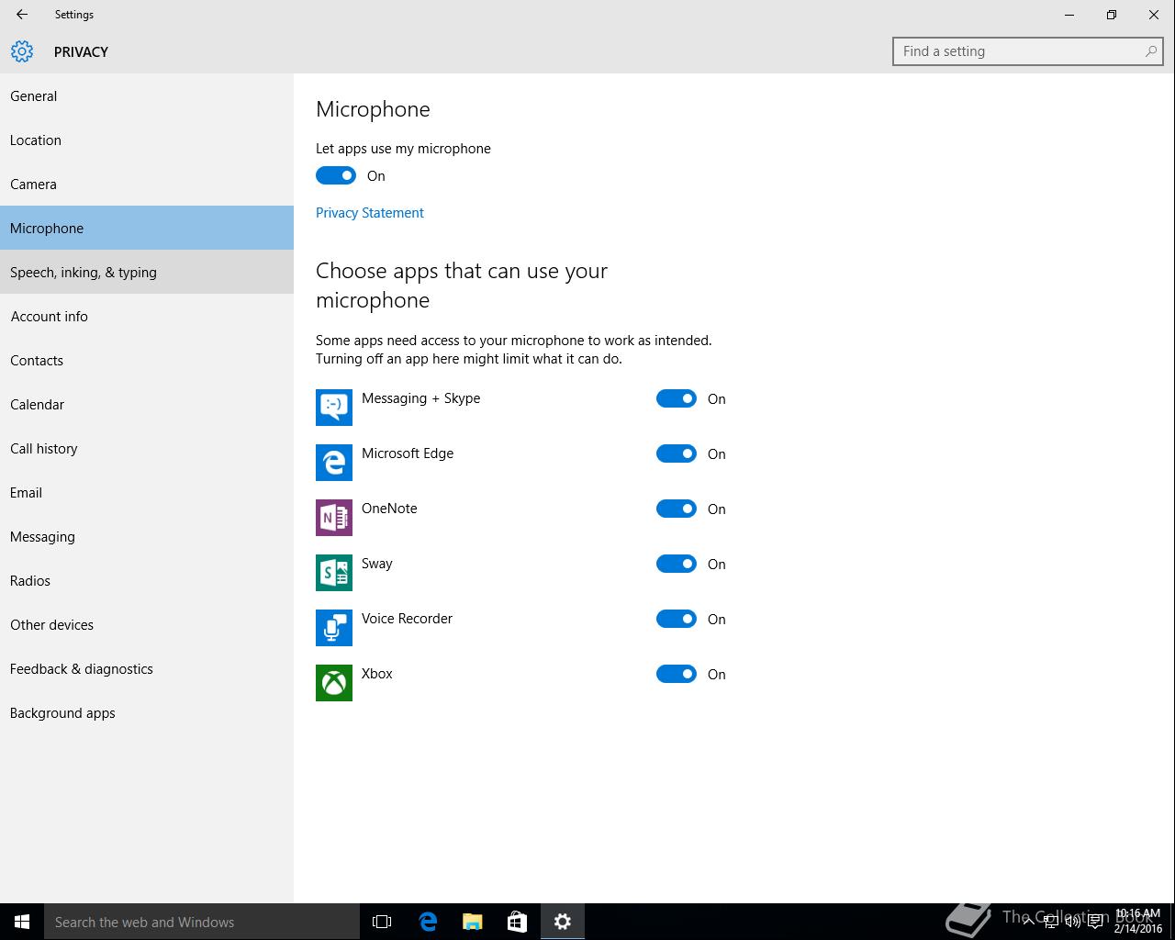Open File Explorer from the taskbar

pyautogui.click(x=473, y=922)
